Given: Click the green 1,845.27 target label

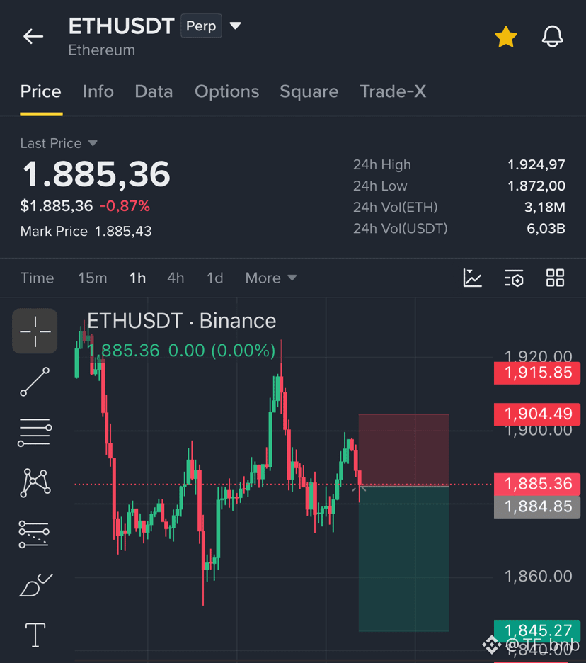Looking at the screenshot, I should (x=537, y=630).
